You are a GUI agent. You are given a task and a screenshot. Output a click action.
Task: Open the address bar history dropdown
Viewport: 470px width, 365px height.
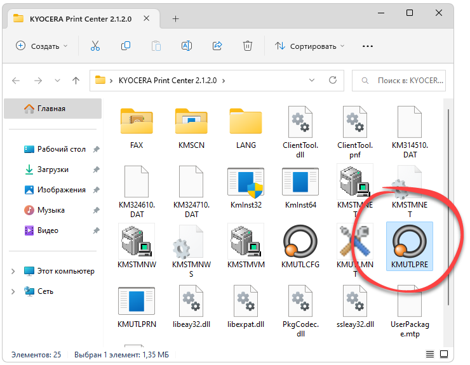pos(312,81)
